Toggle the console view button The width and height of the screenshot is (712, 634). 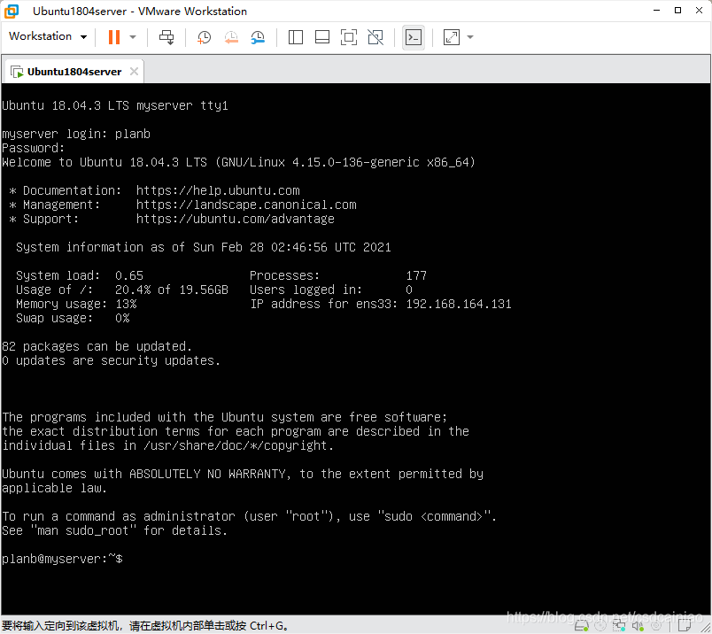point(414,37)
